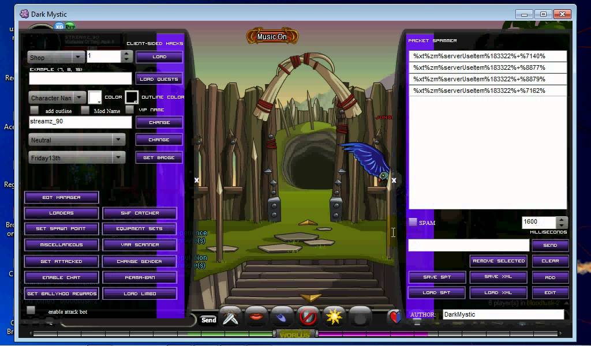The width and height of the screenshot is (591, 346).
Task: Trigger the yellow sun burst skill icon
Action: pos(334,317)
